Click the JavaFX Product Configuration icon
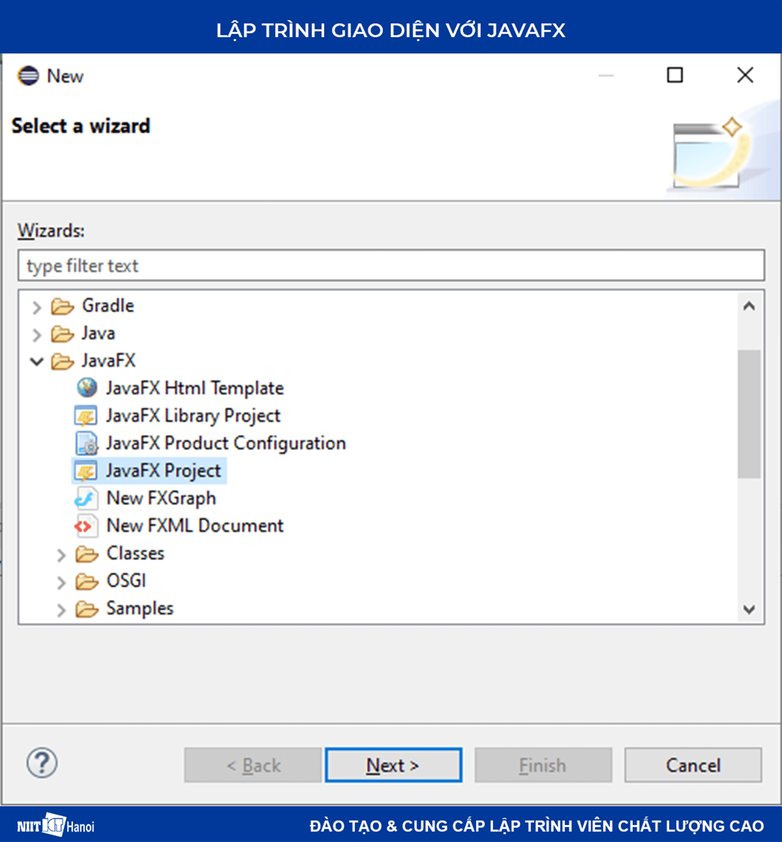Viewport: 782px width, 842px height. tap(86, 443)
